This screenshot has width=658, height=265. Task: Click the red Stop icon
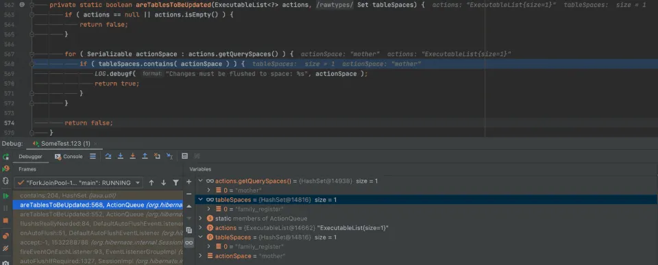pyautogui.click(x=6, y=220)
